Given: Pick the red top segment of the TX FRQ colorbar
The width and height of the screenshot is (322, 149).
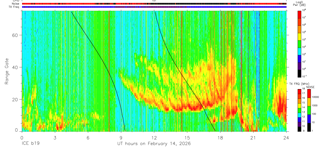Looking at the screenshot, I should click(x=299, y=92).
